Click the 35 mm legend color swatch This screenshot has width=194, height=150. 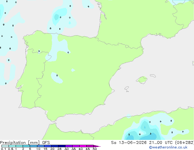tap(76, 146)
